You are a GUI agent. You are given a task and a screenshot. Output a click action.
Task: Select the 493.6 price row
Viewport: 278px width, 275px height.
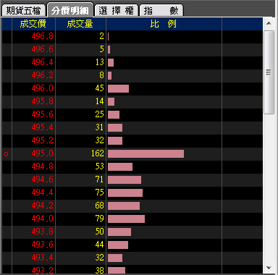pos(132,245)
